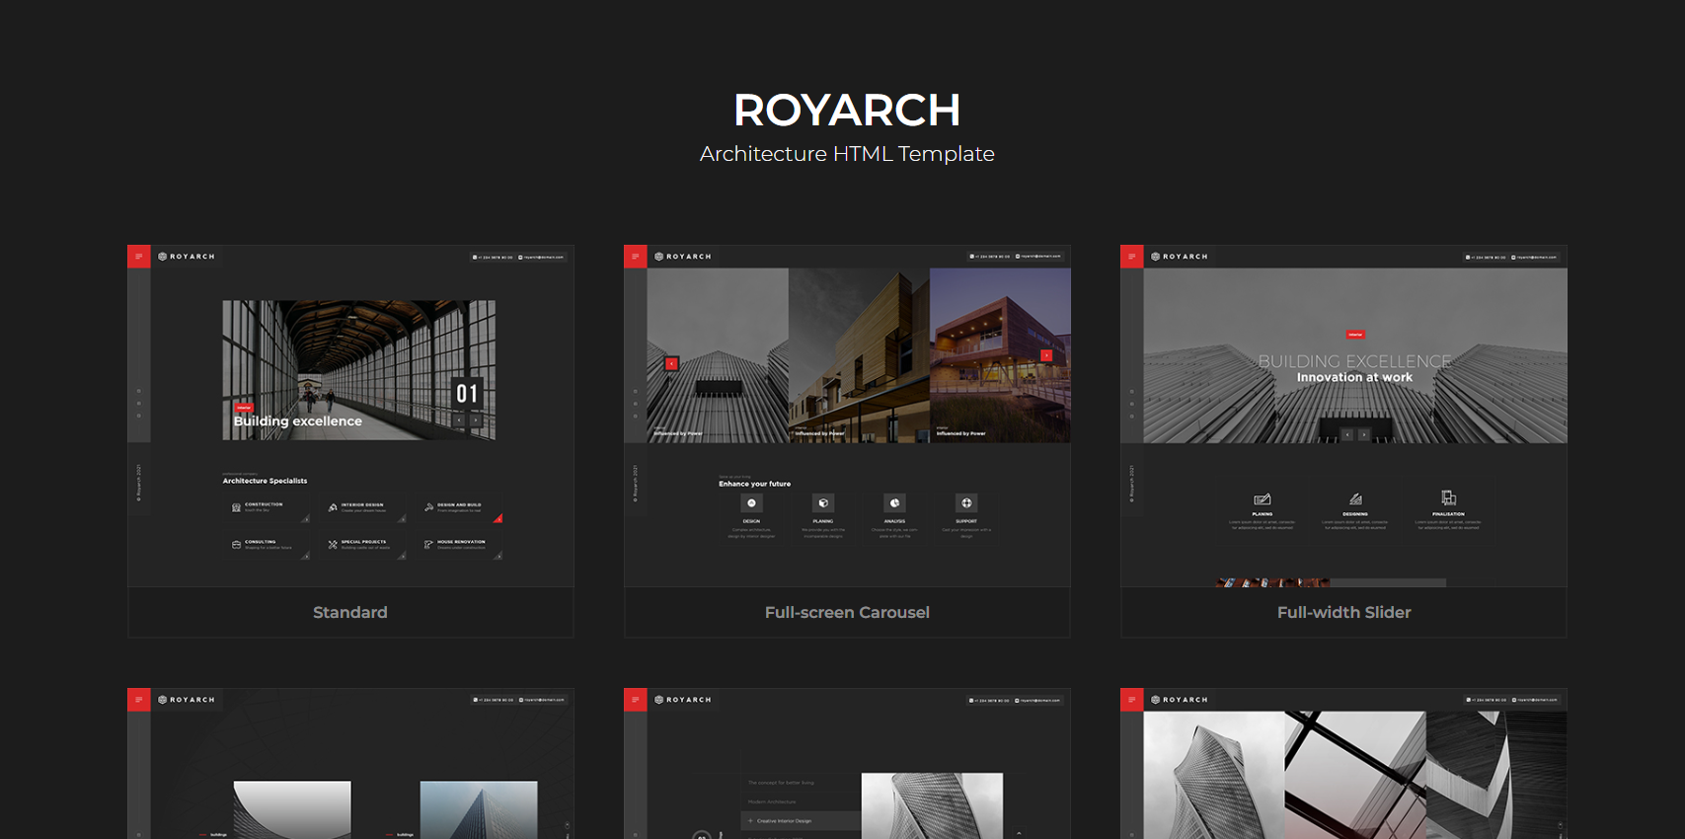Click Architecture Specialists heading in Standard preview
Viewport: 1685px width, 839px height.
coord(265,481)
